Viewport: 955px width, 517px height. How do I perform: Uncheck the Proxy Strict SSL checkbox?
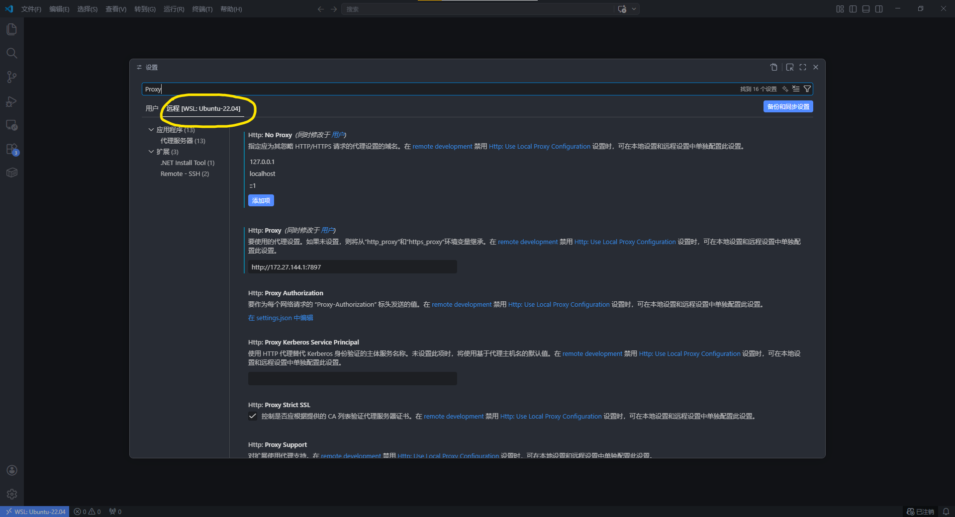point(253,417)
